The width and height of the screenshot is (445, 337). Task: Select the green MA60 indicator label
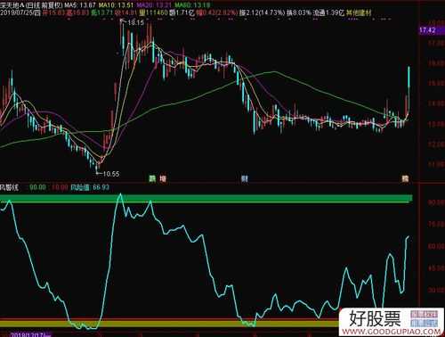click(192, 5)
